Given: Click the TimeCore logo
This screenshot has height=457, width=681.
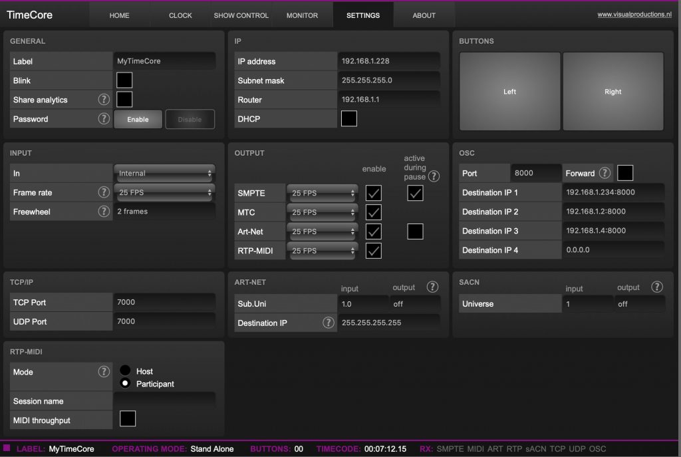Looking at the screenshot, I should point(29,15).
